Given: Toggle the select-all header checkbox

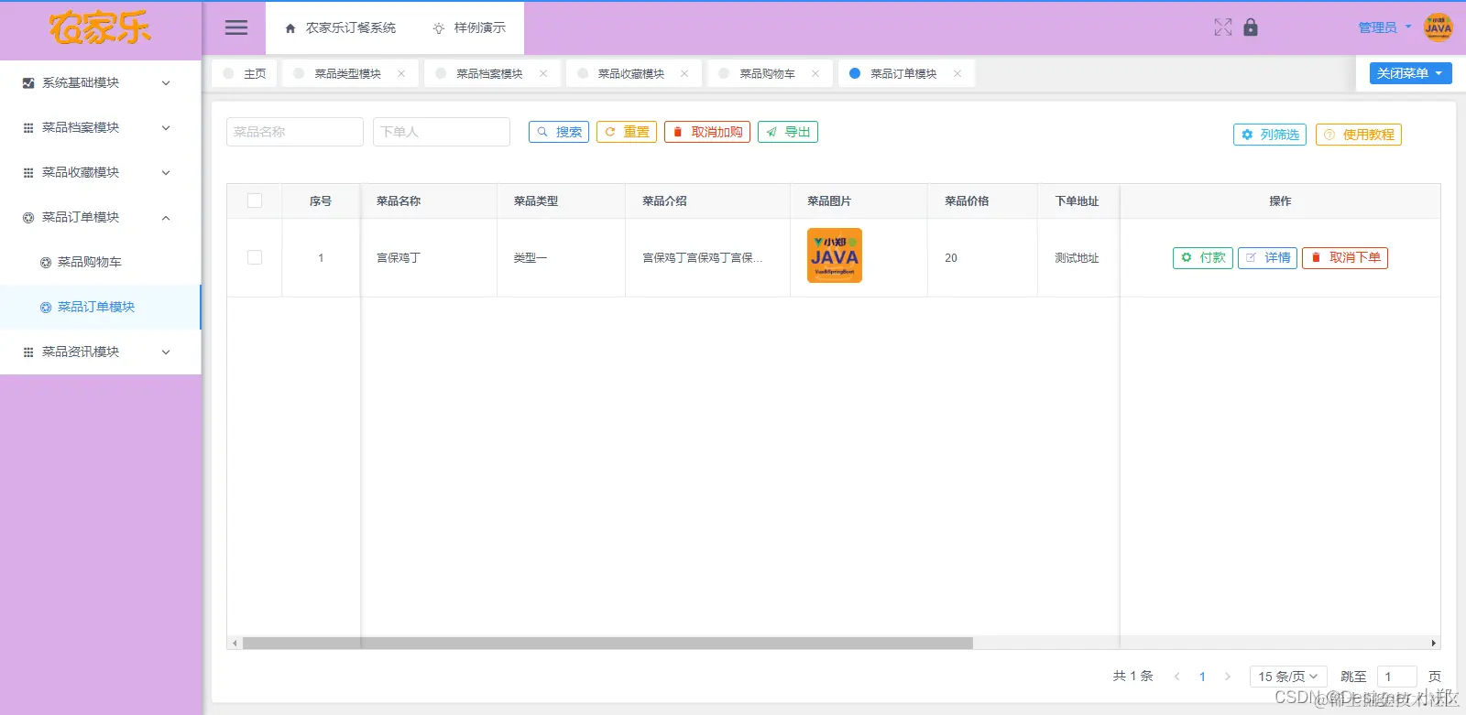Looking at the screenshot, I should tap(255, 200).
